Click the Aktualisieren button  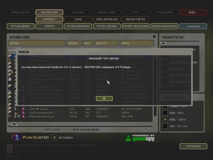coord(21,26)
